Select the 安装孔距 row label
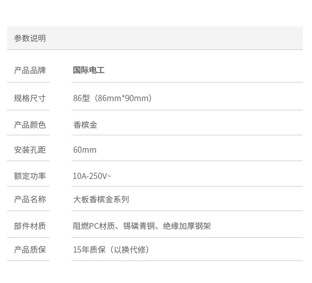Image resolution: width=312 pixels, height=283 pixels. tap(30, 150)
